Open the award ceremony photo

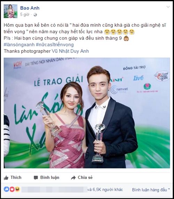(x=87, y=113)
